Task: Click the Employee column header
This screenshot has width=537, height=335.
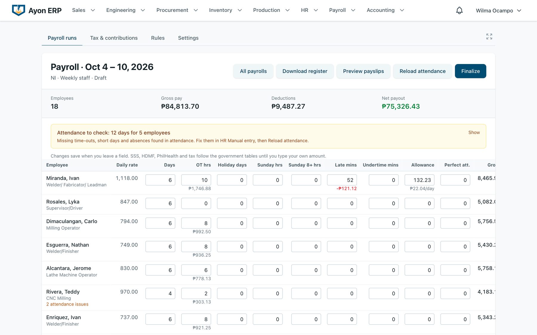Action: (57, 165)
